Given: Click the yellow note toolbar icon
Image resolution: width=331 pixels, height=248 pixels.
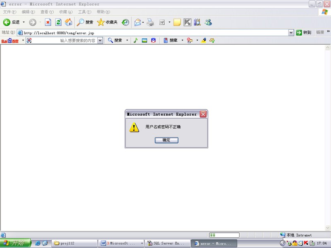Looking at the screenshot, I should pyautogui.click(x=177, y=22).
